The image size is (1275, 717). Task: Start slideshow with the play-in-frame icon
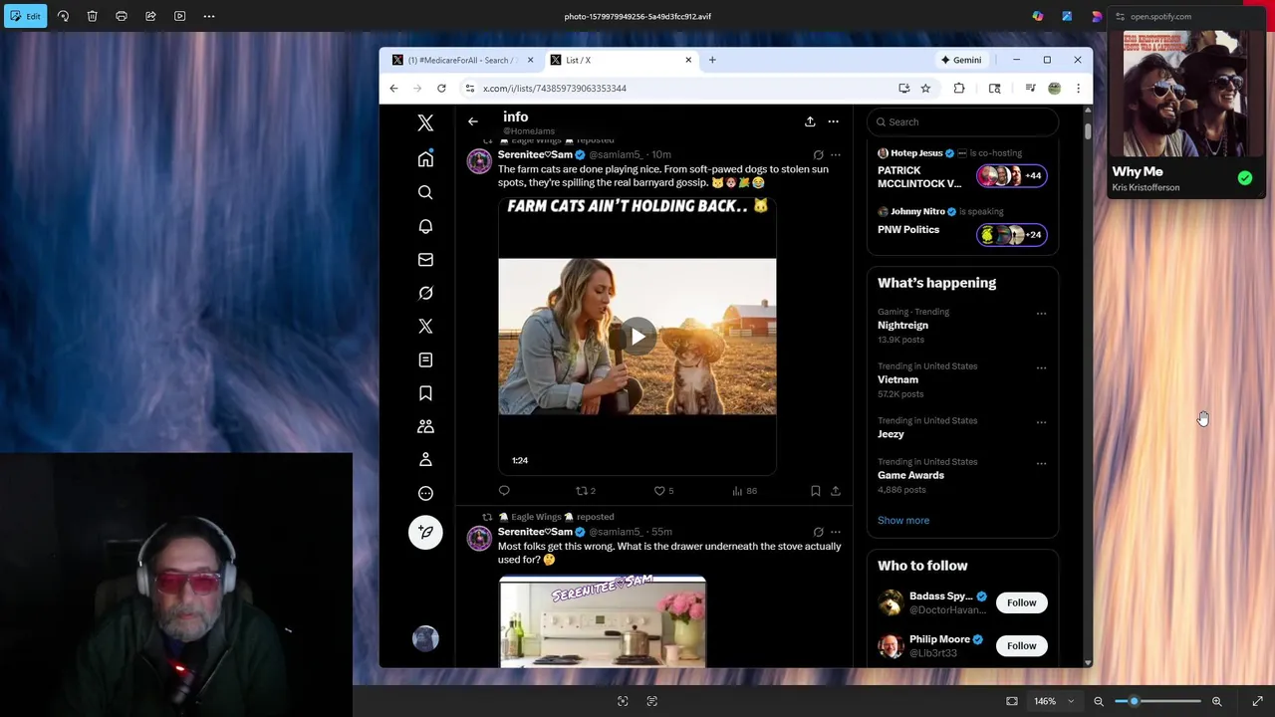[179, 16]
